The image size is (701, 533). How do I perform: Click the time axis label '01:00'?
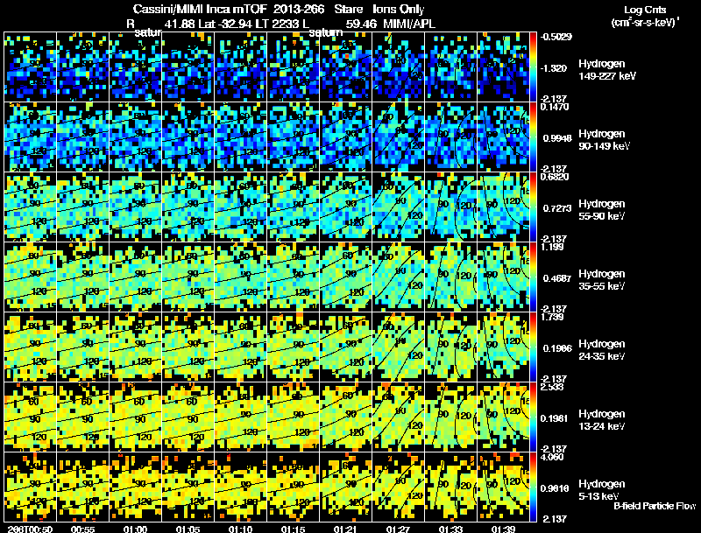point(135,529)
